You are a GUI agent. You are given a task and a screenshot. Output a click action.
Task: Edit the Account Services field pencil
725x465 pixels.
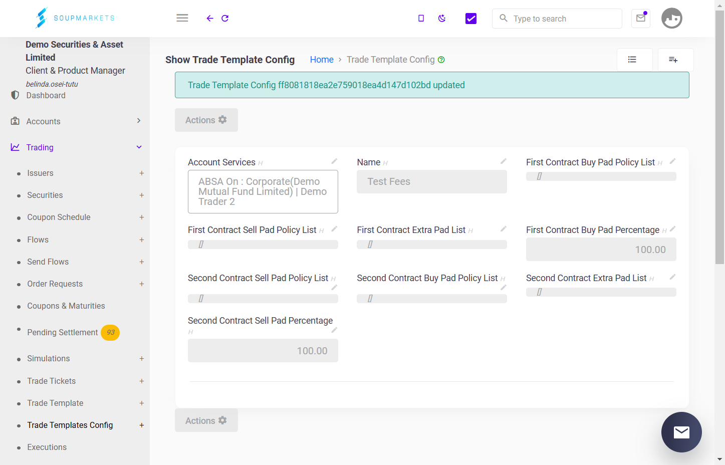(334, 161)
